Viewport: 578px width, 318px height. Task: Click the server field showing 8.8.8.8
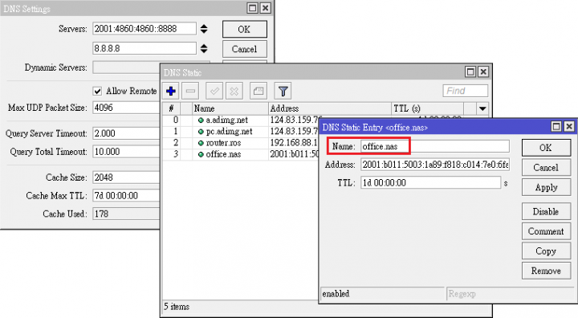144,48
